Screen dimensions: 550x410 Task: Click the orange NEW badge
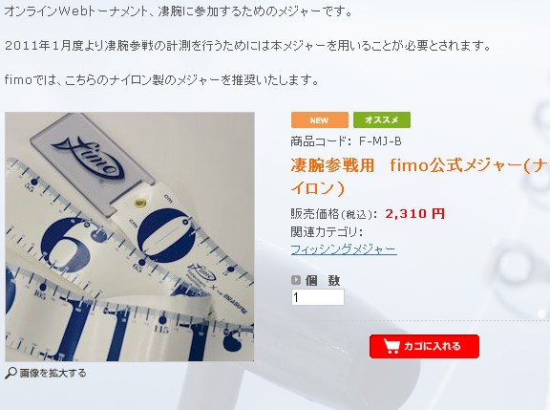click(x=320, y=120)
